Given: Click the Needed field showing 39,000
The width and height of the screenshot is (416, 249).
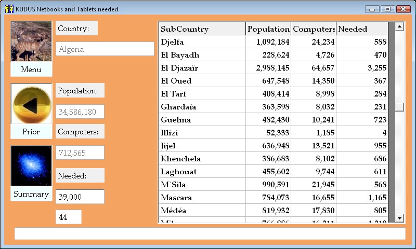Looking at the screenshot, I should pos(80,197).
